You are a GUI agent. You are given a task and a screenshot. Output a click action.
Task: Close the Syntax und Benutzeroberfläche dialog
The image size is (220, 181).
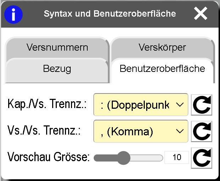click(x=200, y=14)
